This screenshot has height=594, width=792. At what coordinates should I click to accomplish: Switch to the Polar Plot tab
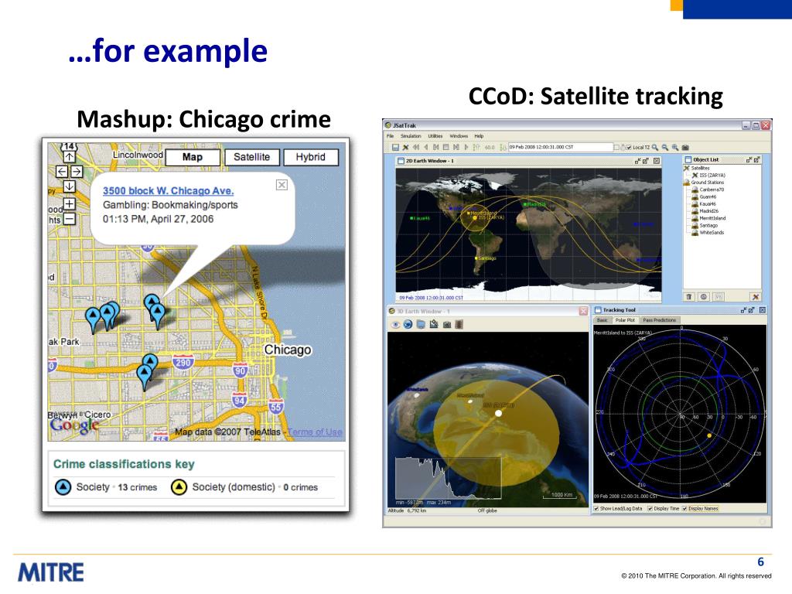click(x=625, y=319)
